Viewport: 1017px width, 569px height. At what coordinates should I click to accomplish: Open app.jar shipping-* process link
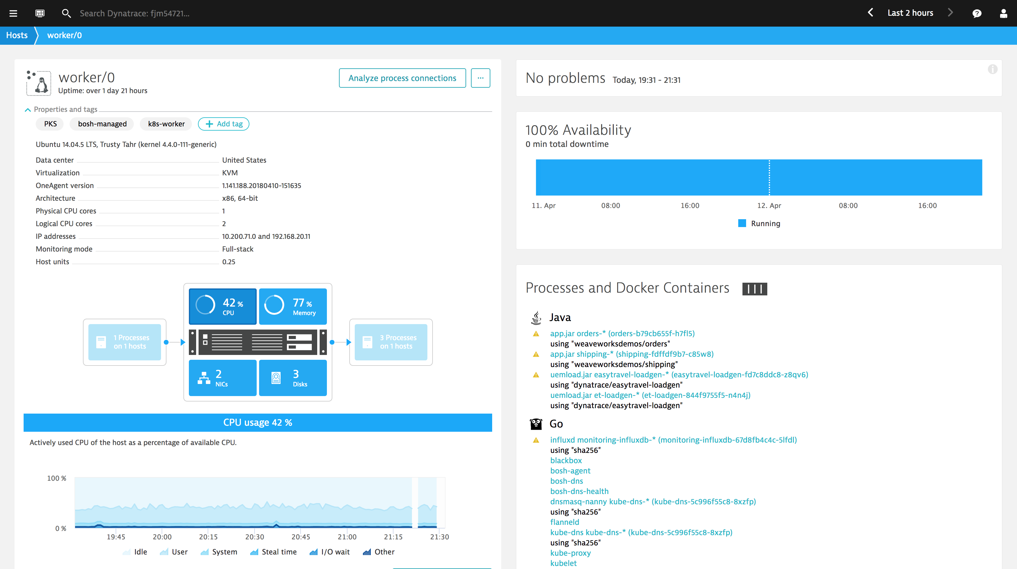click(632, 354)
